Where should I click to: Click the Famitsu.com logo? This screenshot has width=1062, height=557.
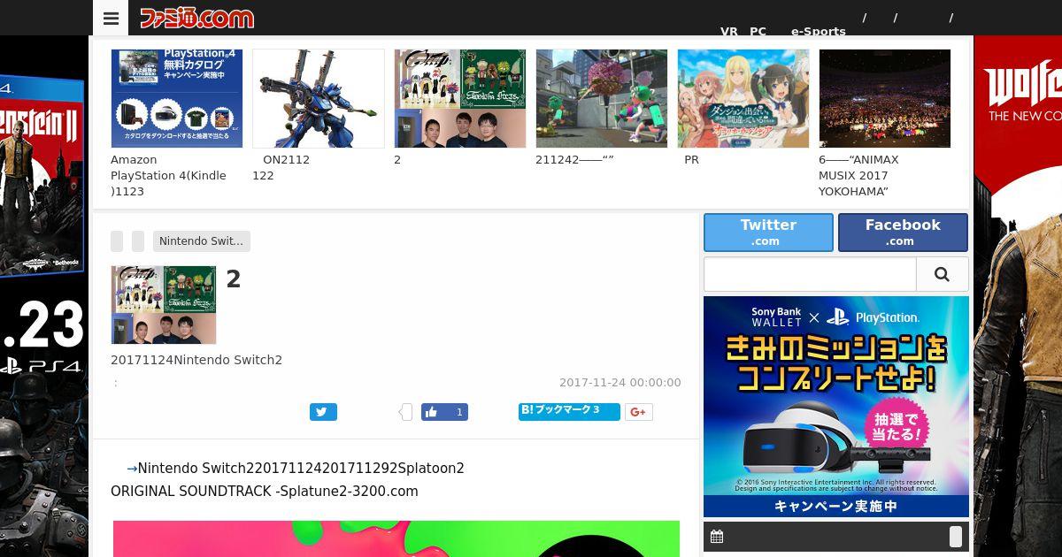tap(196, 18)
